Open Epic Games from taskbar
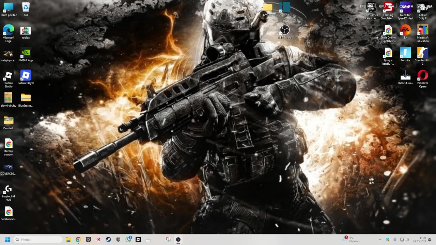This screenshot has height=245, width=436. pyautogui.click(x=88, y=240)
